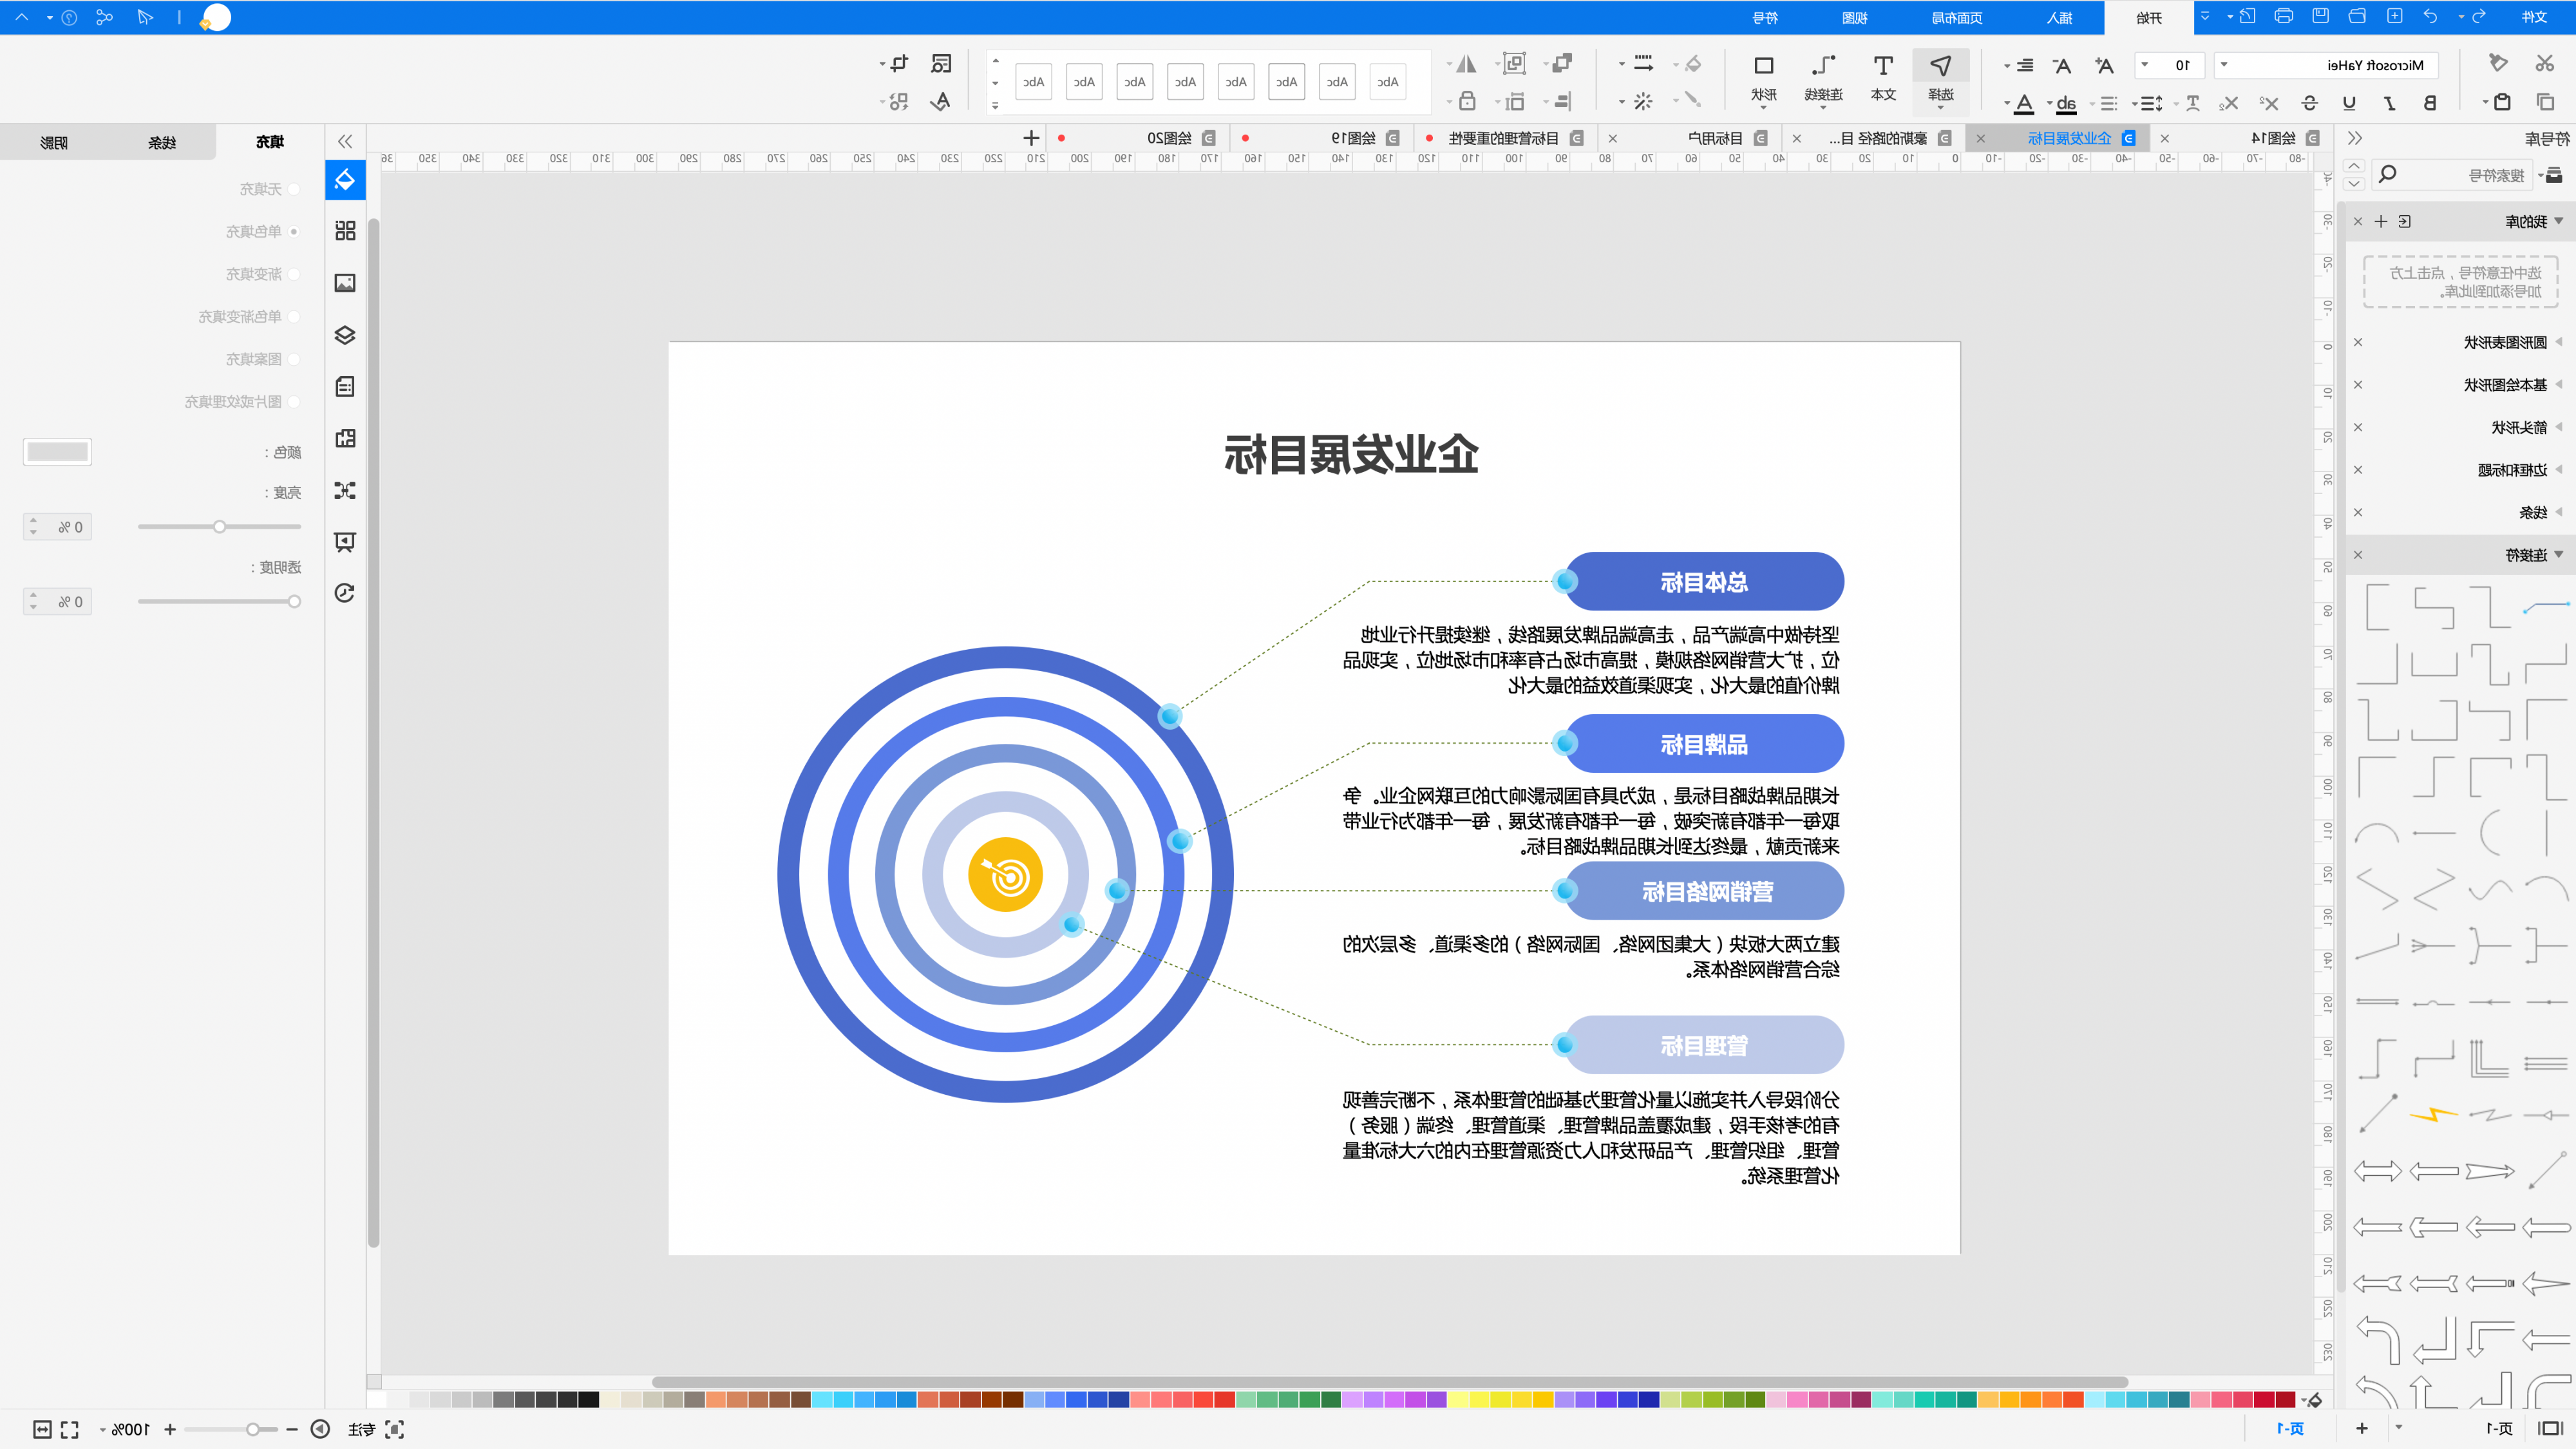Adjust the 亮度 brightness slider handle

coord(219,526)
